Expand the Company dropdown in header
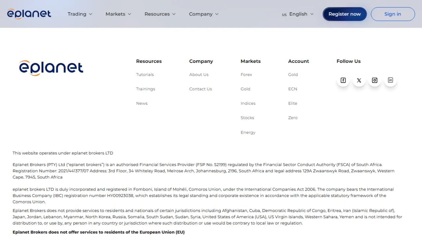Viewport: 422px width, 237px height. tap(204, 14)
